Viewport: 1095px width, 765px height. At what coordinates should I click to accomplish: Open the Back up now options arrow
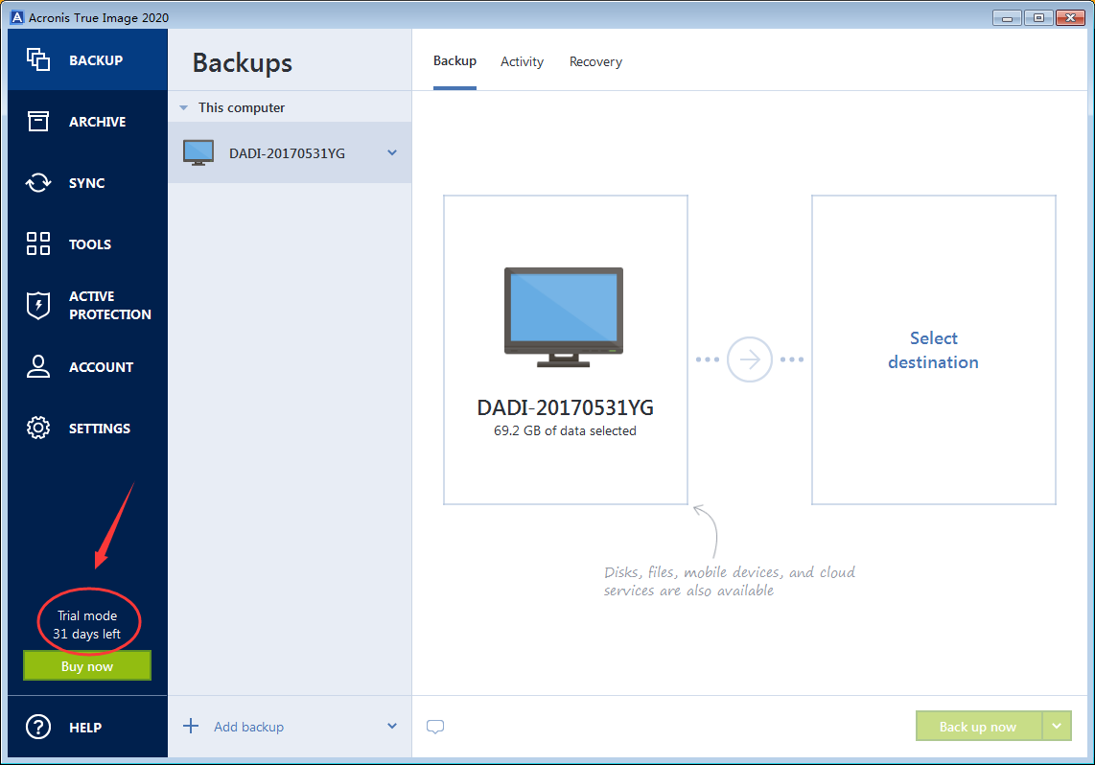click(1057, 726)
